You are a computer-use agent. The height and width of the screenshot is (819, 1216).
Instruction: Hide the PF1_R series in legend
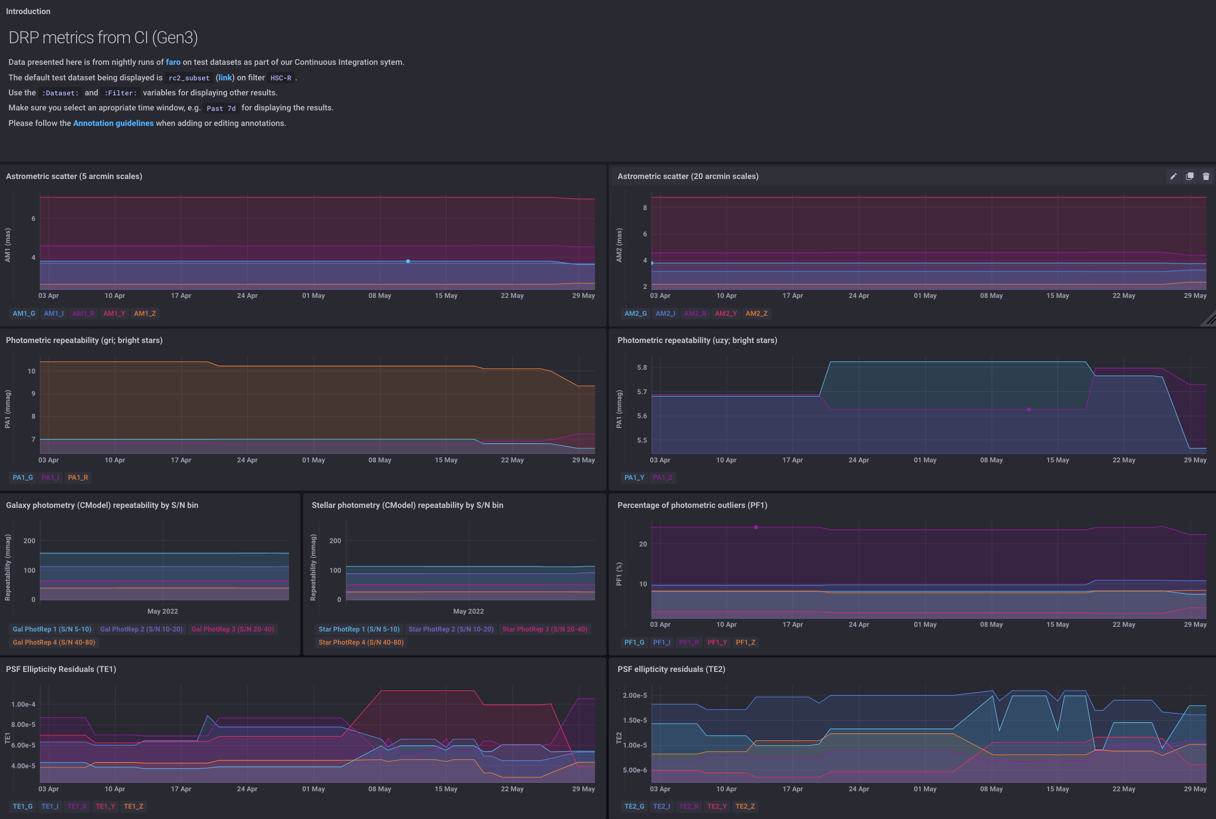coord(689,642)
